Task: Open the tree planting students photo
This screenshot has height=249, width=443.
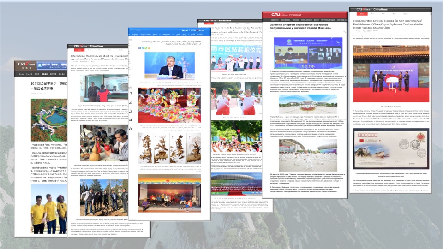Action: point(104,198)
